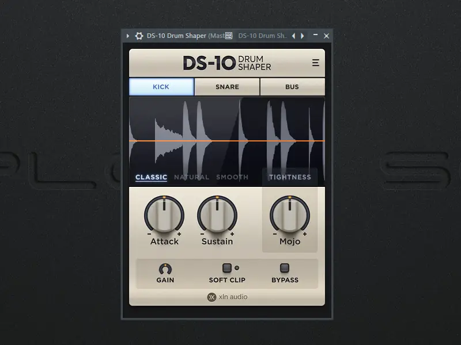
Task: Open the BUS tab
Action: pyautogui.click(x=292, y=87)
